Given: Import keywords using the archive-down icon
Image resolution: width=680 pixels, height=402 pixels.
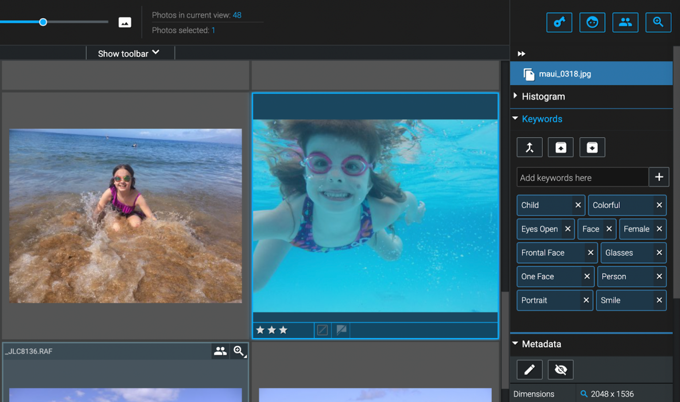Looking at the screenshot, I should (x=592, y=147).
